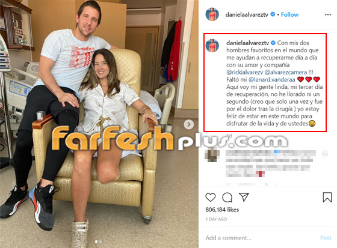Open comments via the speech bubble icon
The height and width of the screenshot is (248, 337).
(227, 198)
